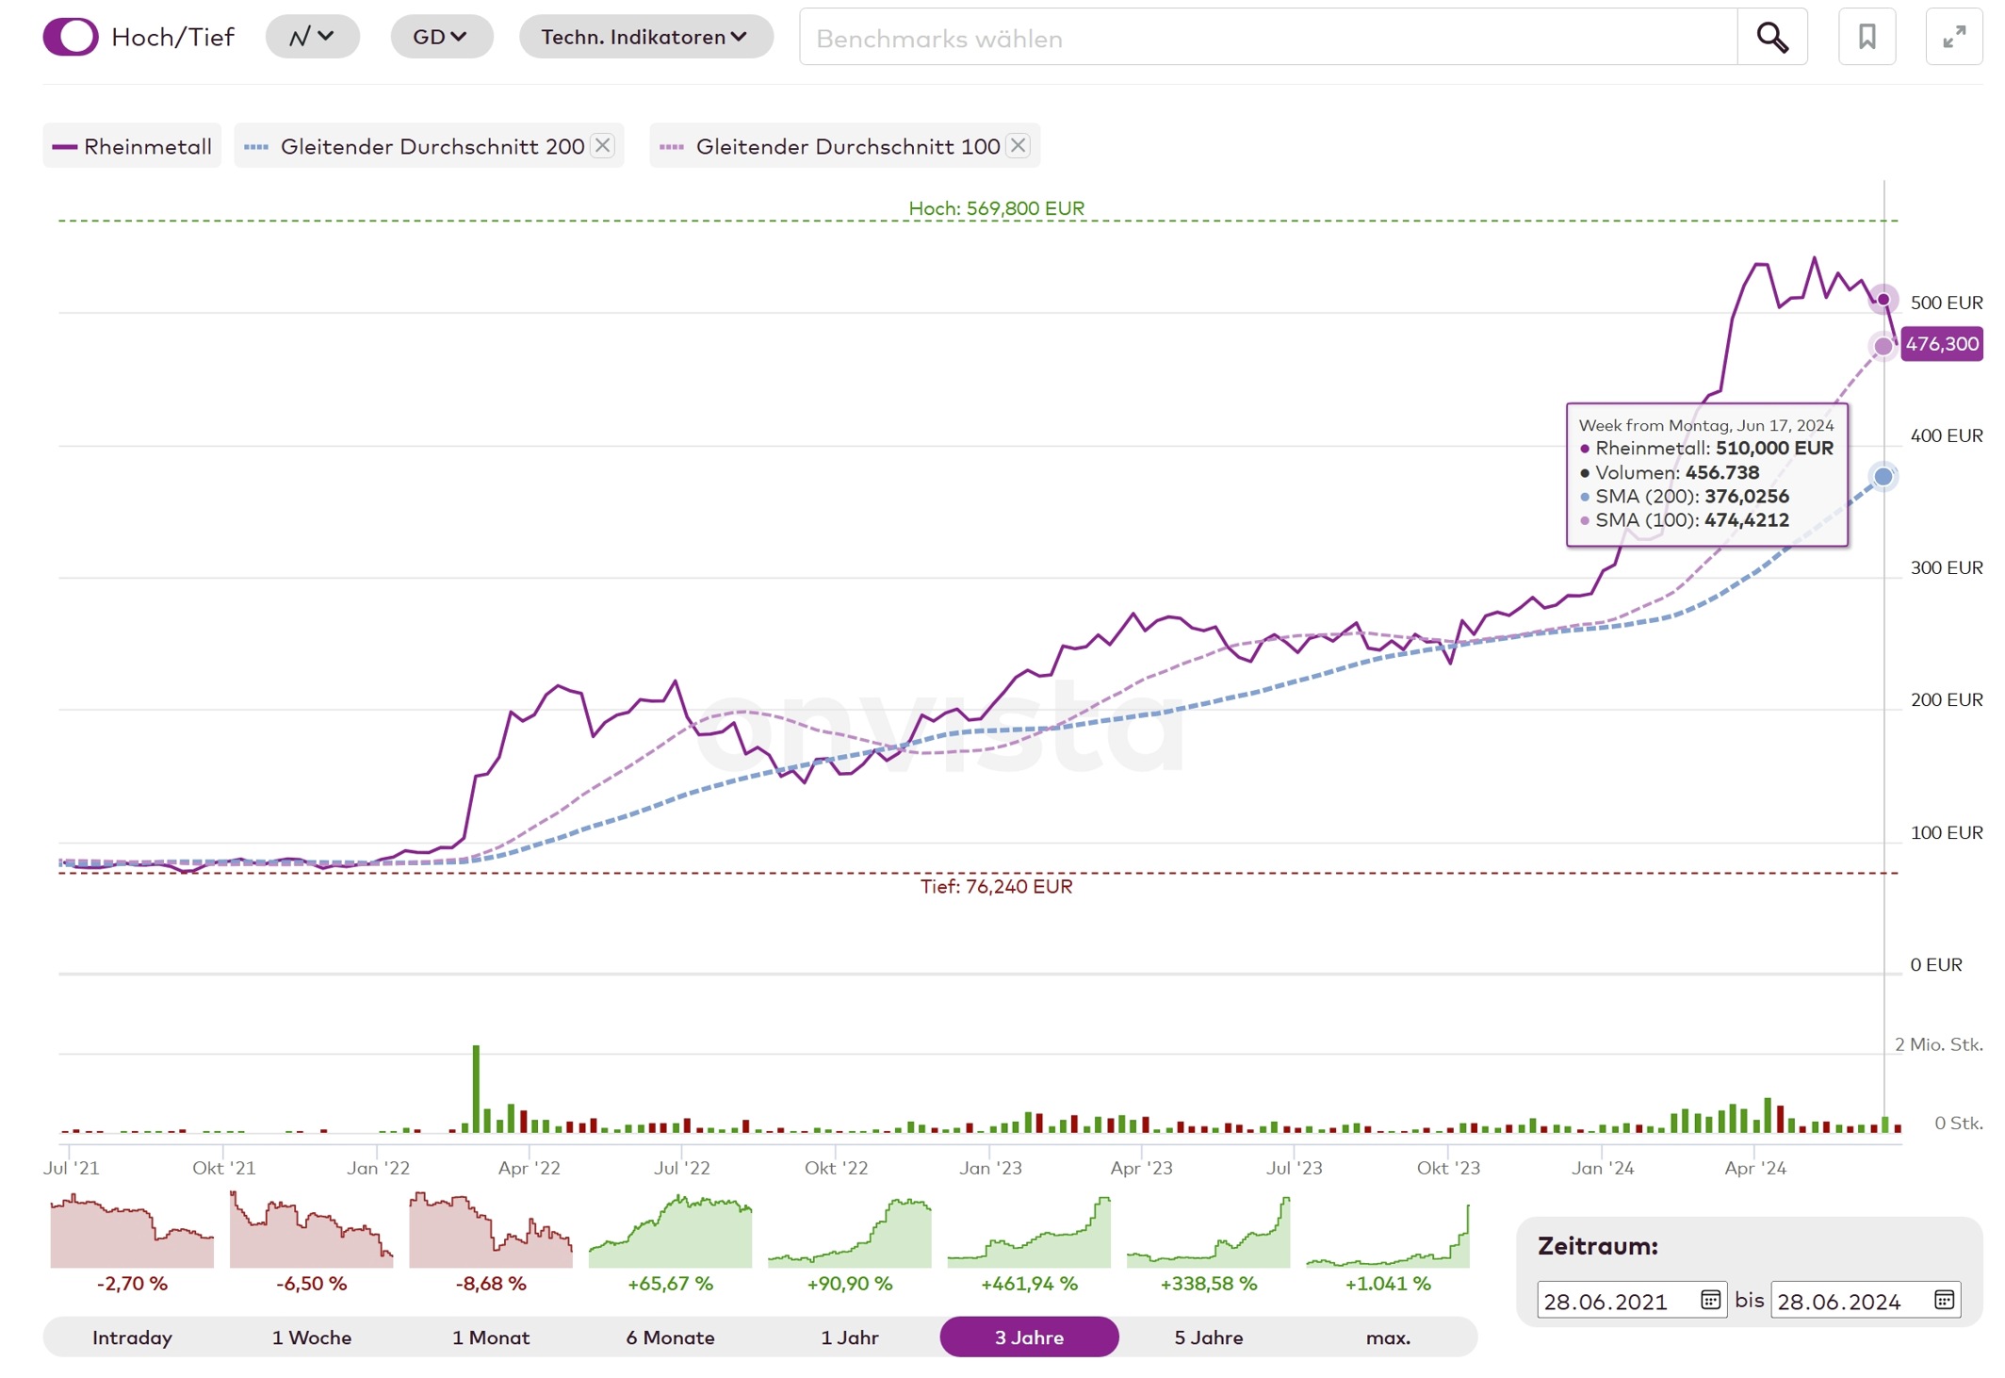The width and height of the screenshot is (2005, 1378).
Task: Remove Gleitender Durchschnitt 200 with its X
Action: click(x=603, y=145)
